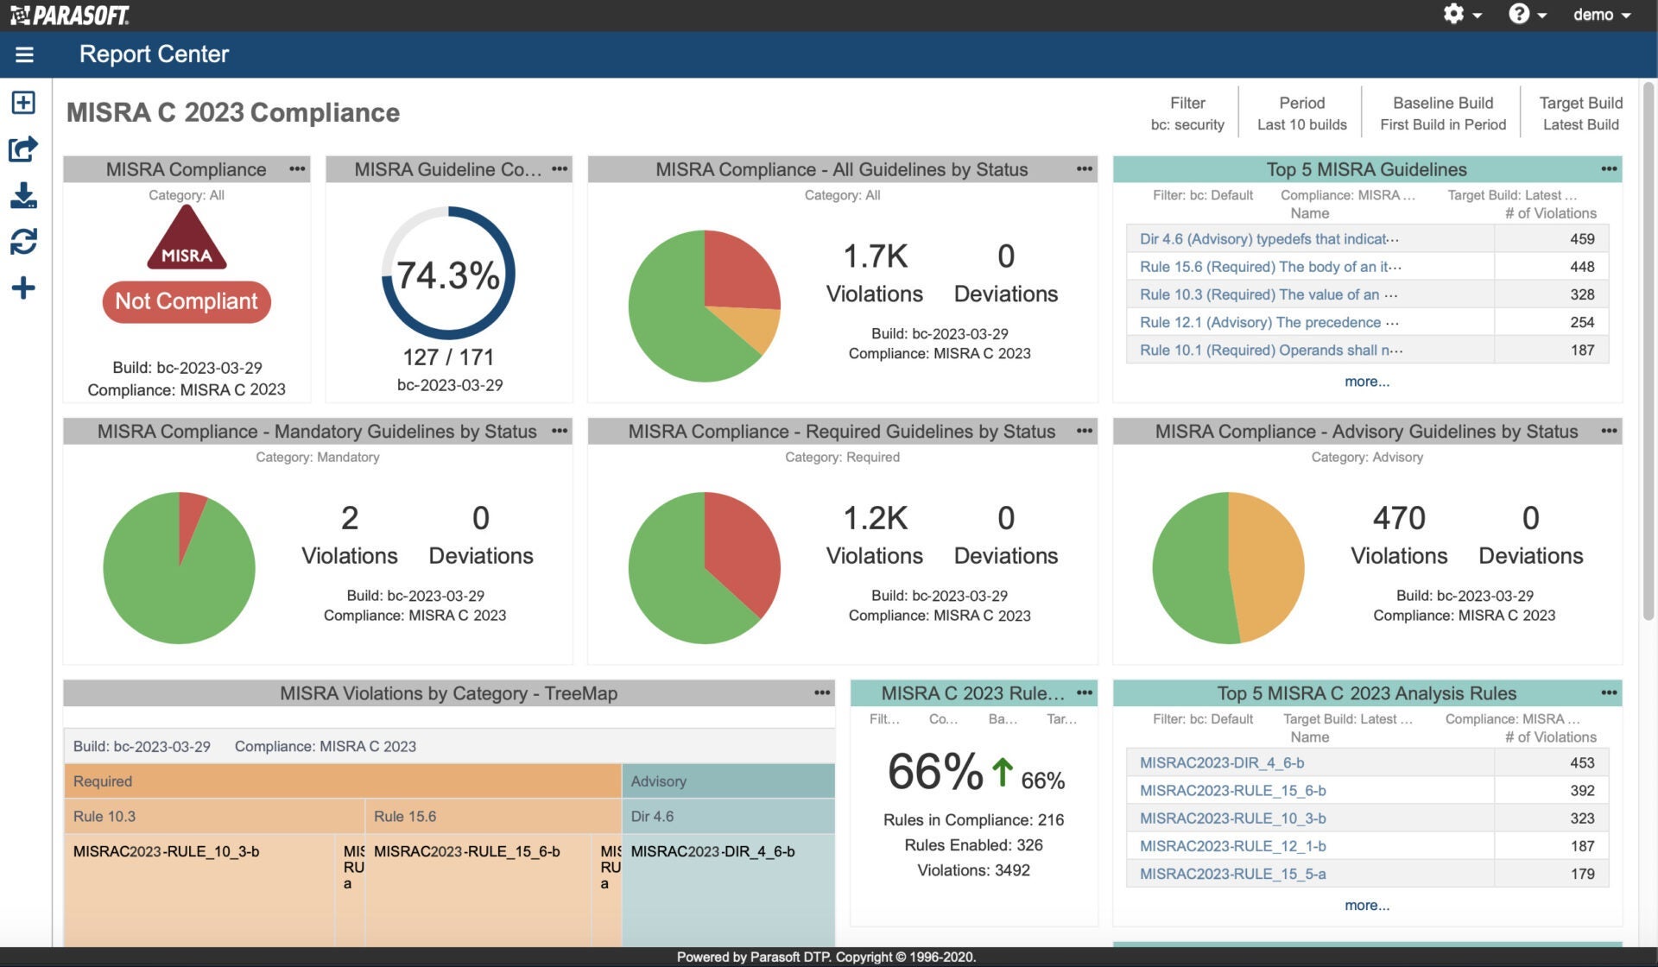Screen dimensions: 1658x967
Task: Open the help question mark menu
Action: (x=1527, y=15)
